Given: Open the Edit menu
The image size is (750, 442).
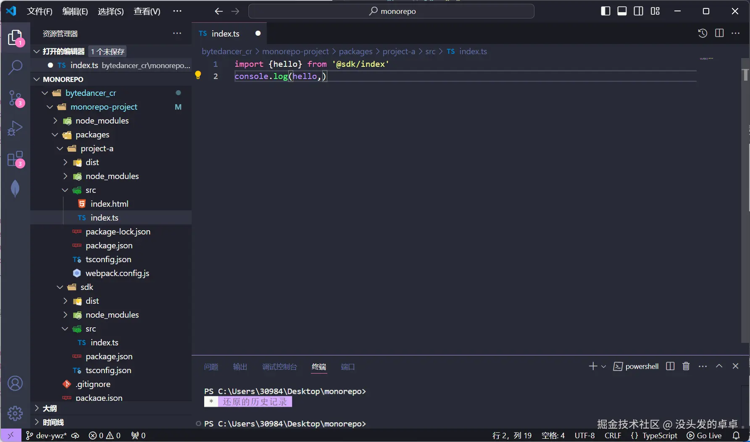Looking at the screenshot, I should pyautogui.click(x=75, y=11).
